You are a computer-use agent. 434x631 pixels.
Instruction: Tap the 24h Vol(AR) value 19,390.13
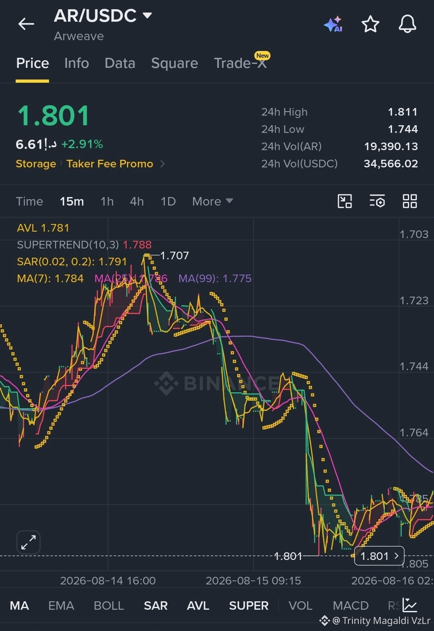(391, 147)
